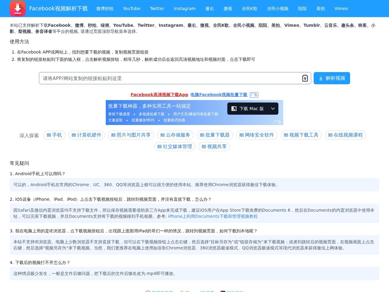Click the IE浏览器 question number three
This screenshot has height=292, width=389.
click(x=134, y=231)
